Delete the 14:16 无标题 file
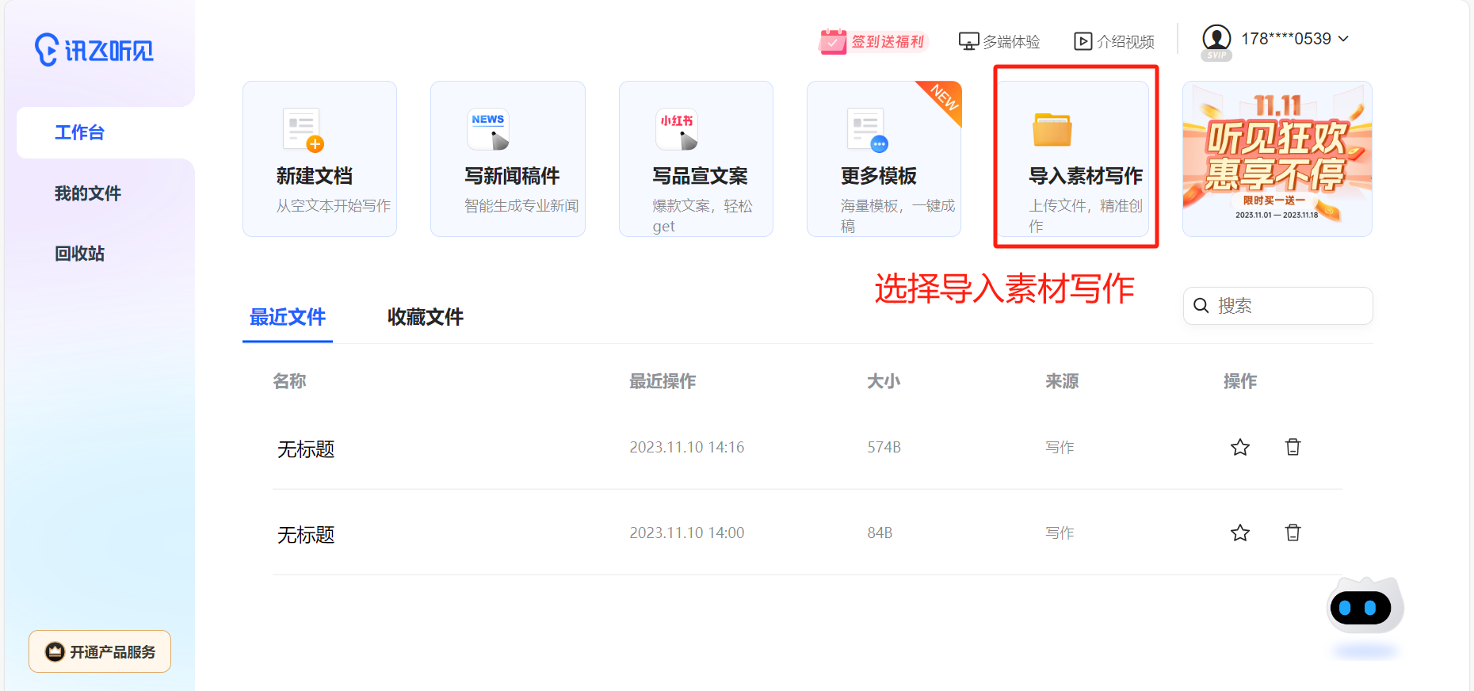 coord(1293,448)
